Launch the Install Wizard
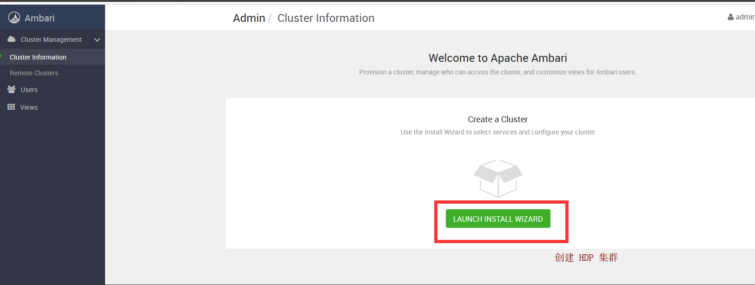 498,219
